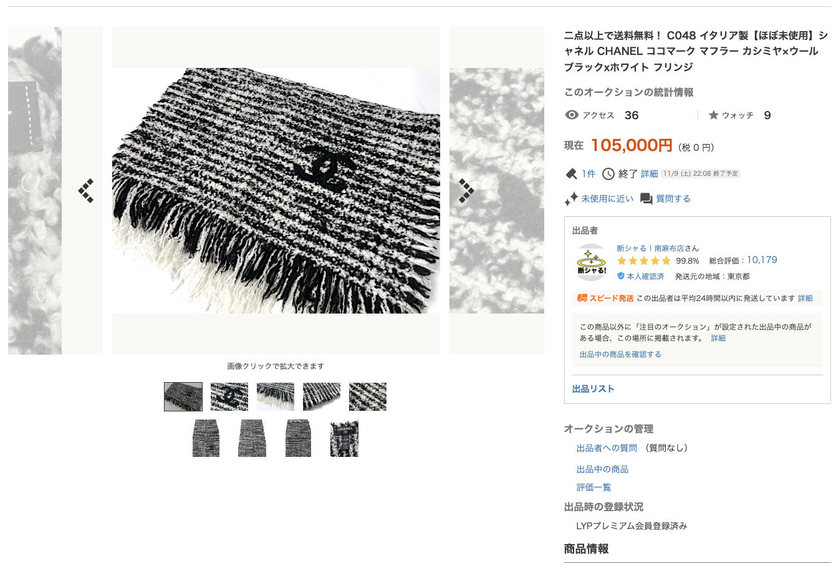Open the 詳細 link beside 終了 time
Viewport: 836px width, 566px height.
pyautogui.click(x=650, y=174)
